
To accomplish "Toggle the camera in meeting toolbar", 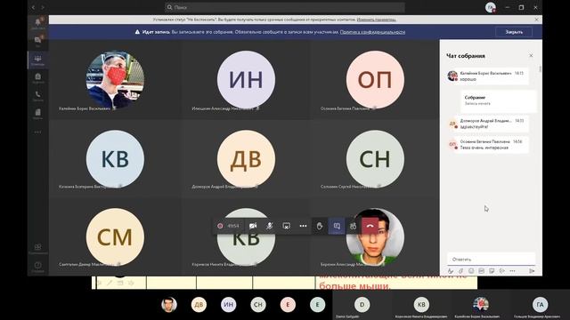I will coord(253,226).
